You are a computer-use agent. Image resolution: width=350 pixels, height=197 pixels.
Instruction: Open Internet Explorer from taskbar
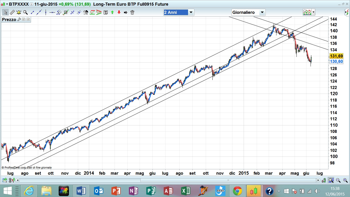click(29, 191)
